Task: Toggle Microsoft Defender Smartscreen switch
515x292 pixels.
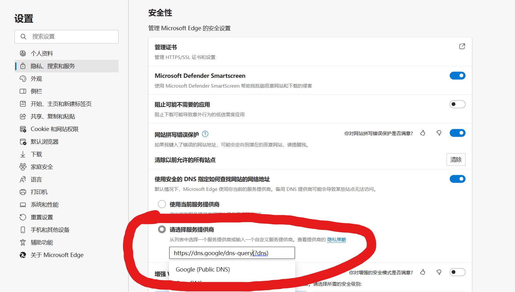Action: (x=457, y=76)
